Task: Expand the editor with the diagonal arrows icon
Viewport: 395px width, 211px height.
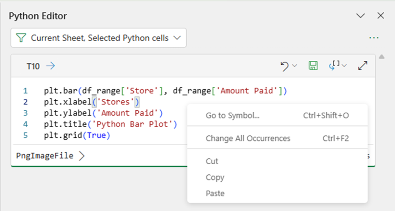Action: tap(363, 66)
